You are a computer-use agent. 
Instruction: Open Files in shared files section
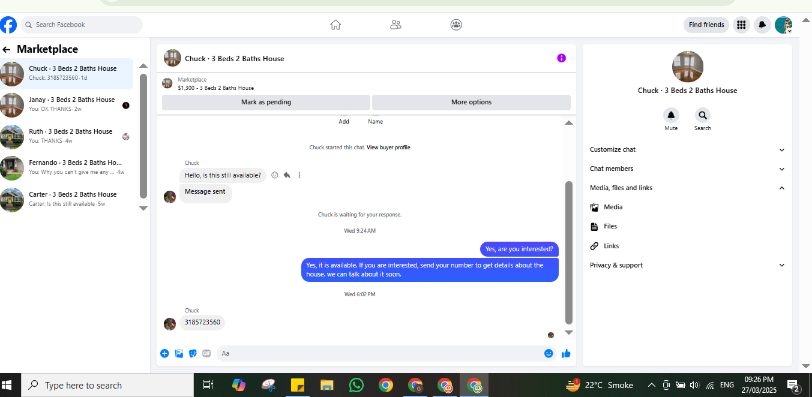[x=687, y=226]
